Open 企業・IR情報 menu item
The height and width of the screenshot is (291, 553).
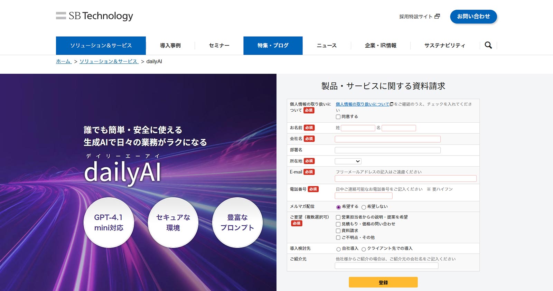[x=381, y=46]
